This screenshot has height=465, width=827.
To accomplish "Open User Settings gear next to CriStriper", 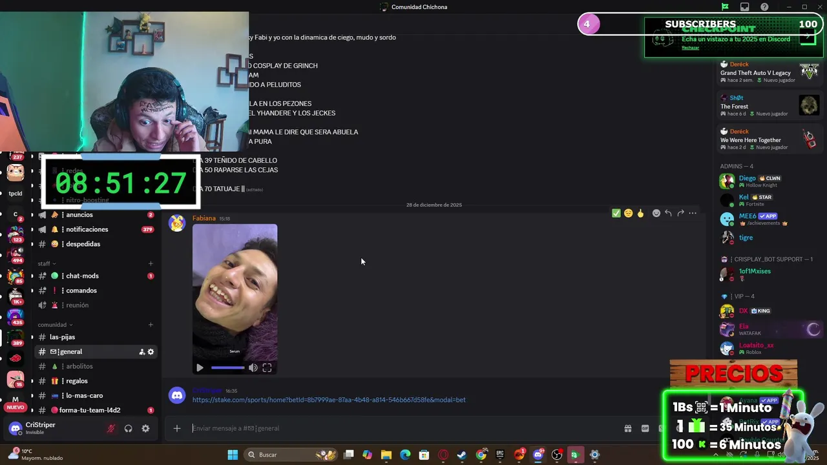I will pyautogui.click(x=145, y=428).
